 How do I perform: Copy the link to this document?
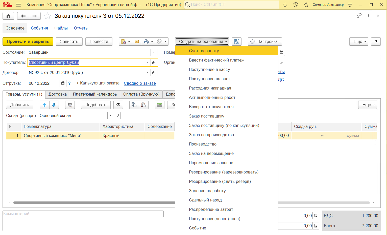[x=359, y=16]
